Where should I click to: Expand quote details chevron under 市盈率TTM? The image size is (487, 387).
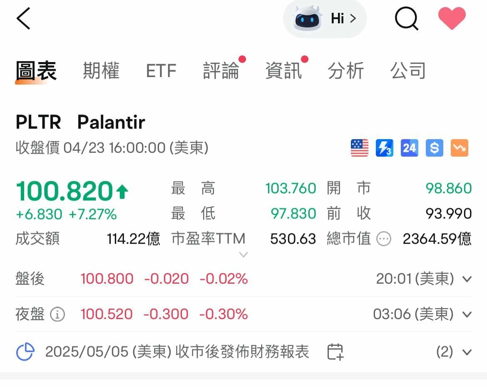[243, 255]
